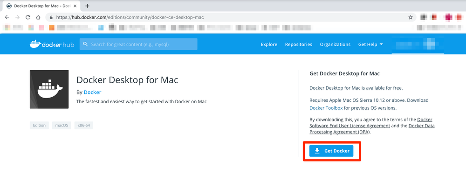Click the search magnifier icon
The height and width of the screenshot is (172, 466).
[86, 44]
